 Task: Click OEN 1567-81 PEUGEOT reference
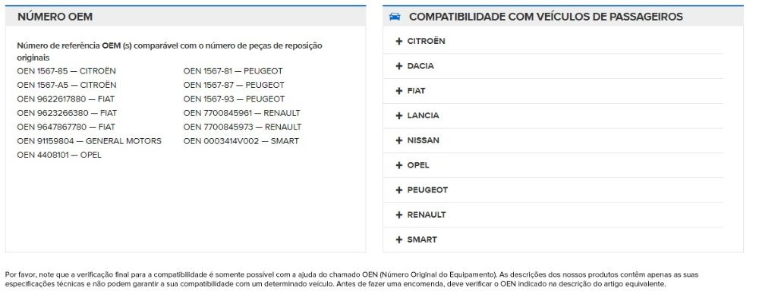click(x=234, y=71)
